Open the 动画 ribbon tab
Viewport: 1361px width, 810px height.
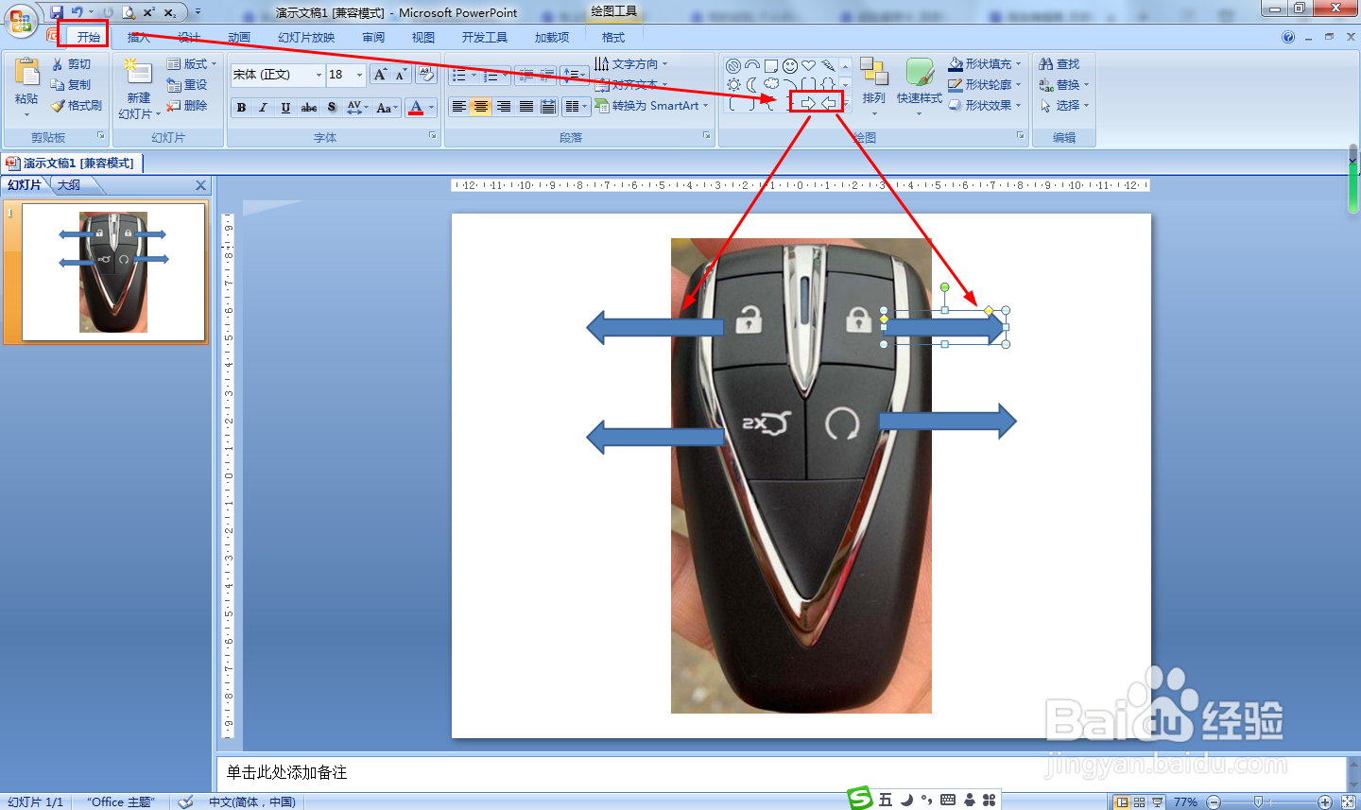239,37
